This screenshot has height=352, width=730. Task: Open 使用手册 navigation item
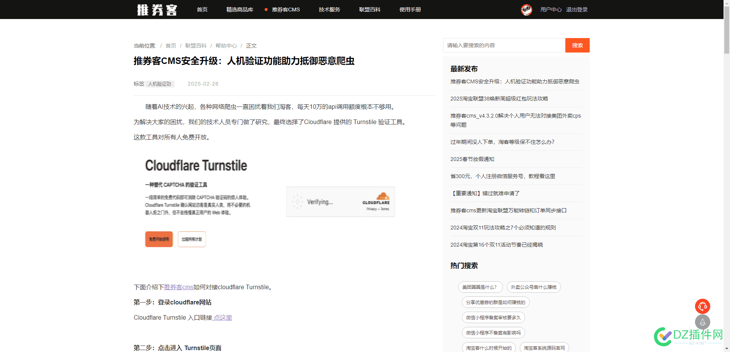410,10
